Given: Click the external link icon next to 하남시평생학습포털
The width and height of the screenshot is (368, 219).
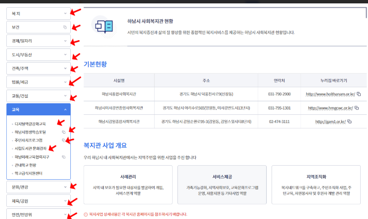Looking at the screenshot, I should pyautogui.click(x=63, y=132).
